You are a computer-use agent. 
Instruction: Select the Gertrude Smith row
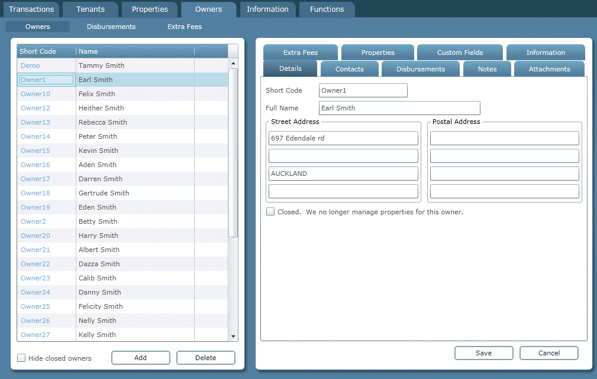tap(122, 193)
